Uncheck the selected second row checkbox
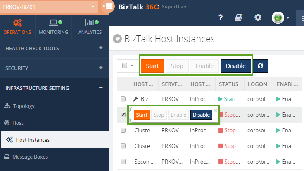 123,115
